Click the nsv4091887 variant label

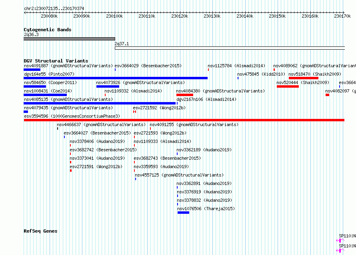point(68,66)
